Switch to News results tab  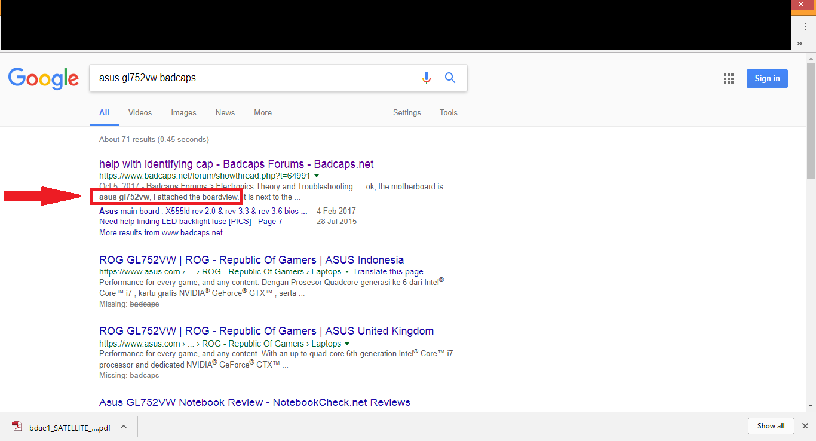[x=225, y=113]
